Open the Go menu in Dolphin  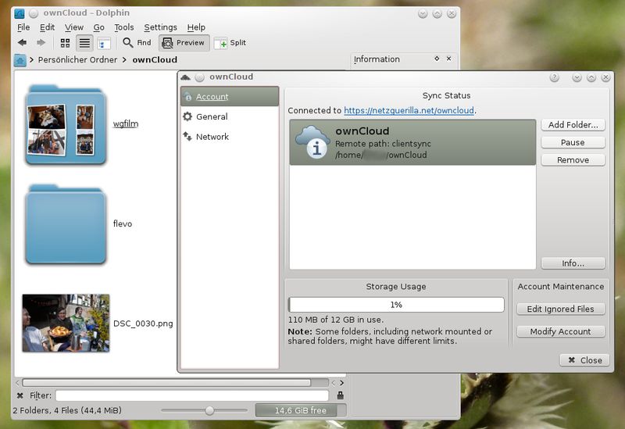tap(98, 27)
